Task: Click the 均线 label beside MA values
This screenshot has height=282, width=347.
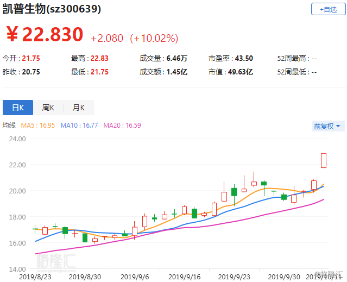Action: point(9,126)
